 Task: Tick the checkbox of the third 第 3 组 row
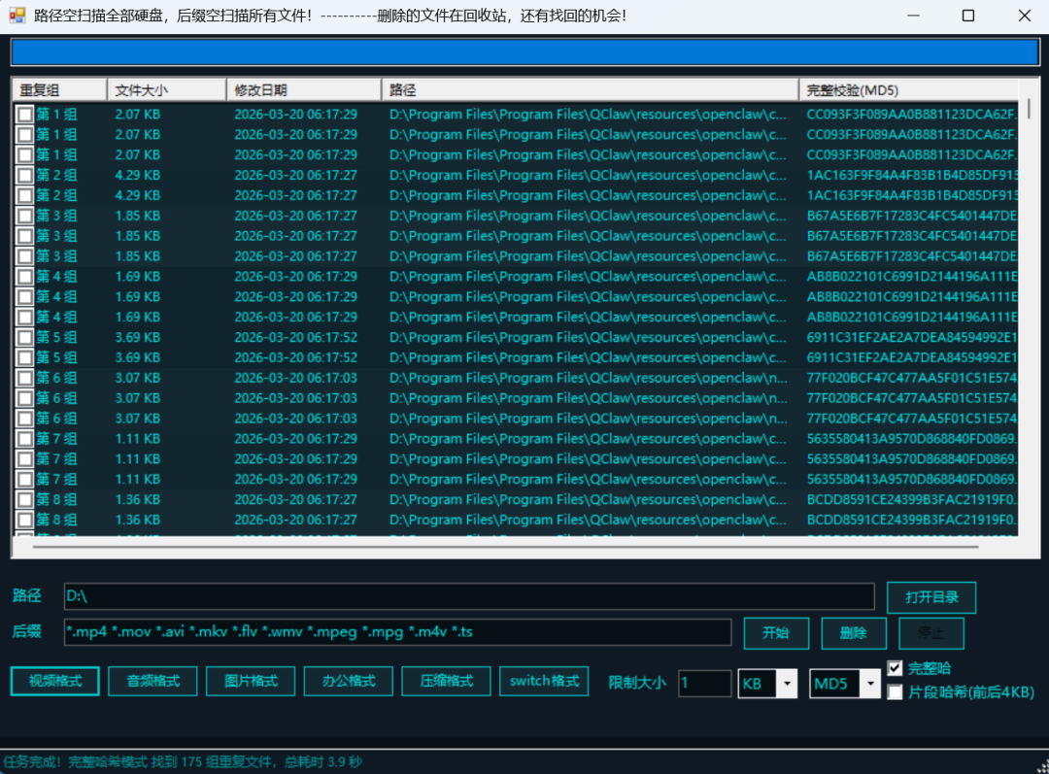click(24, 256)
